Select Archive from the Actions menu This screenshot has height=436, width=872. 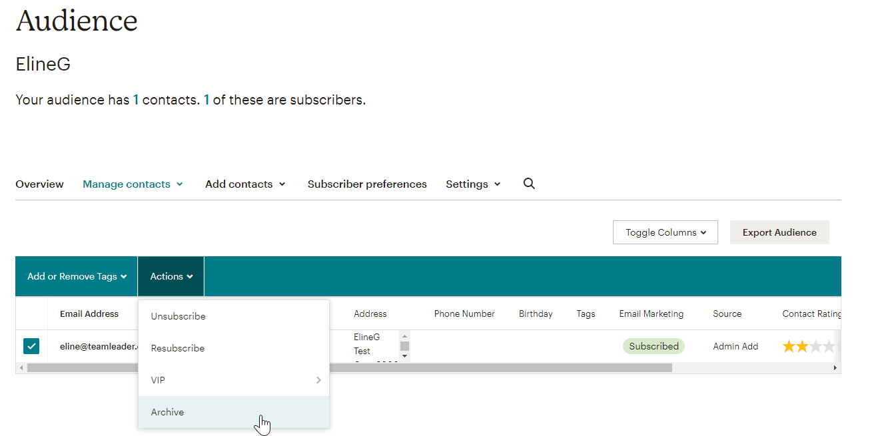[x=167, y=411]
